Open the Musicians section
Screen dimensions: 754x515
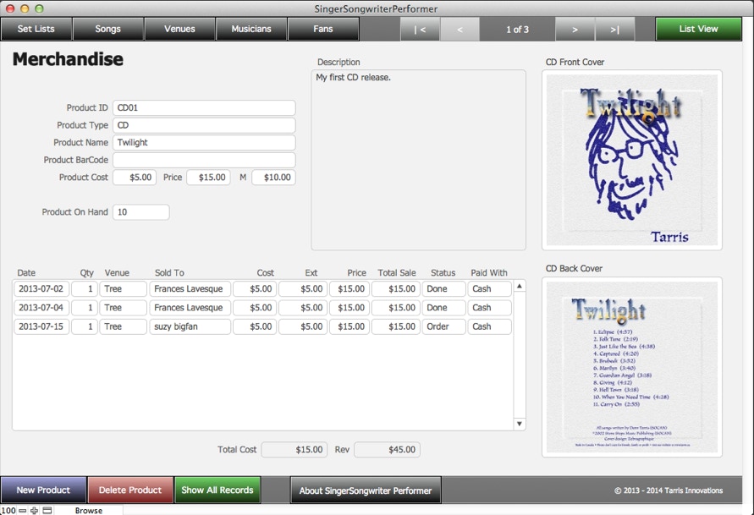251,29
